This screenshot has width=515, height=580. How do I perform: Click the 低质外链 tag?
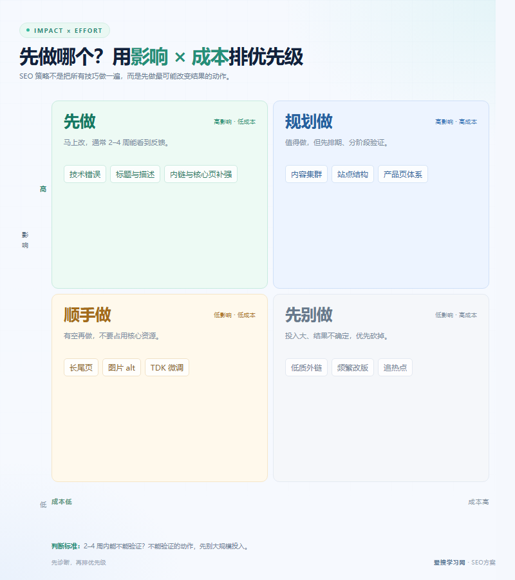306,367
